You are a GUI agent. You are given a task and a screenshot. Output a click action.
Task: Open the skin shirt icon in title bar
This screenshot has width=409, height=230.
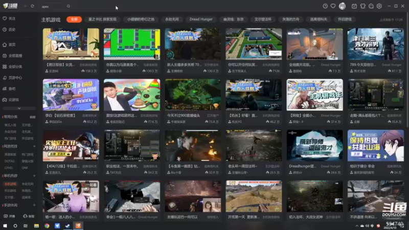pos(362,6)
